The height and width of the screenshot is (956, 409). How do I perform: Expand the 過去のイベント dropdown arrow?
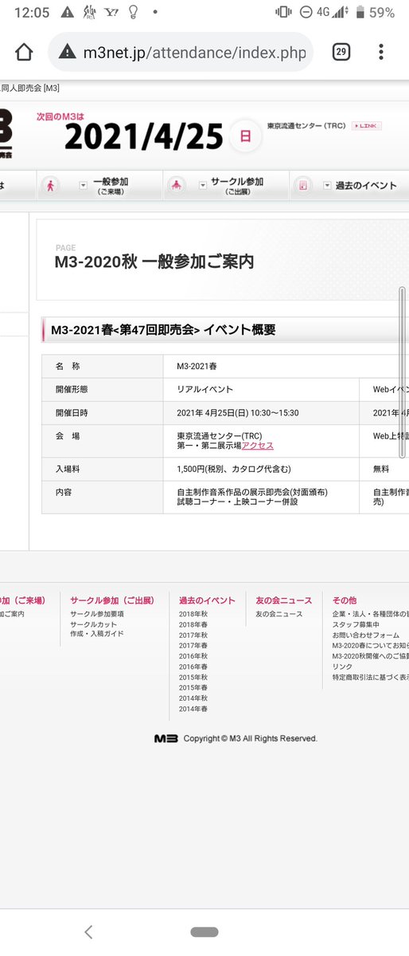(328, 186)
